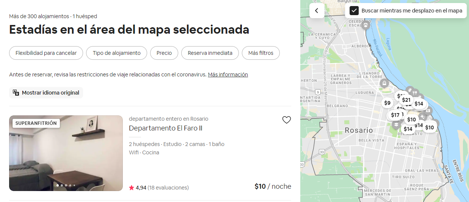Uncheck Buscar mientras me desplazo en el mapa
Screen dimensions: 469x202
pyautogui.click(x=354, y=11)
